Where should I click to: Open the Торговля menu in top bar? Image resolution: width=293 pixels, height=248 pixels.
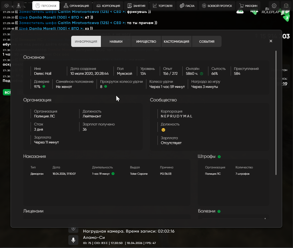coord(163,6)
